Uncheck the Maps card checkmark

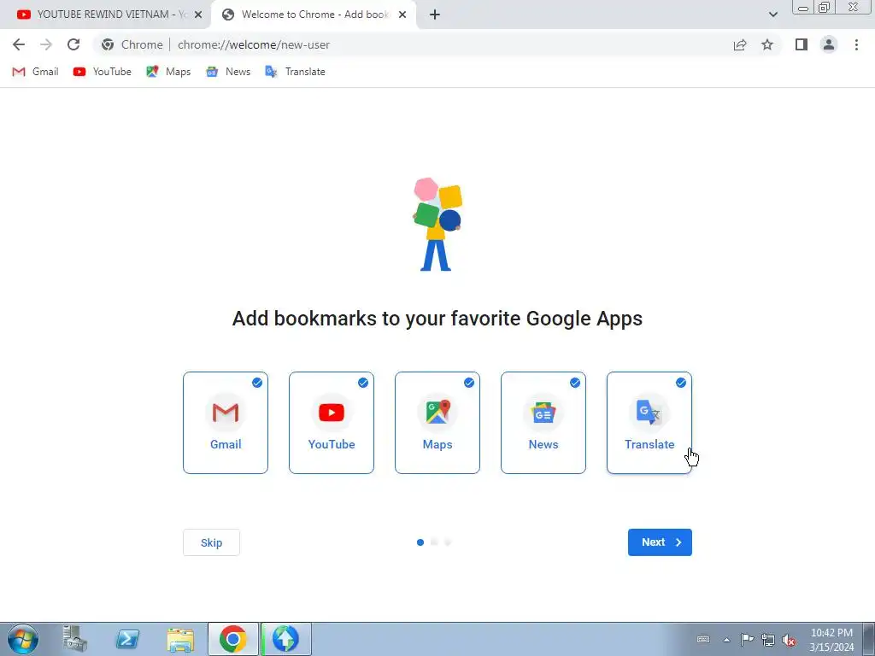(469, 383)
